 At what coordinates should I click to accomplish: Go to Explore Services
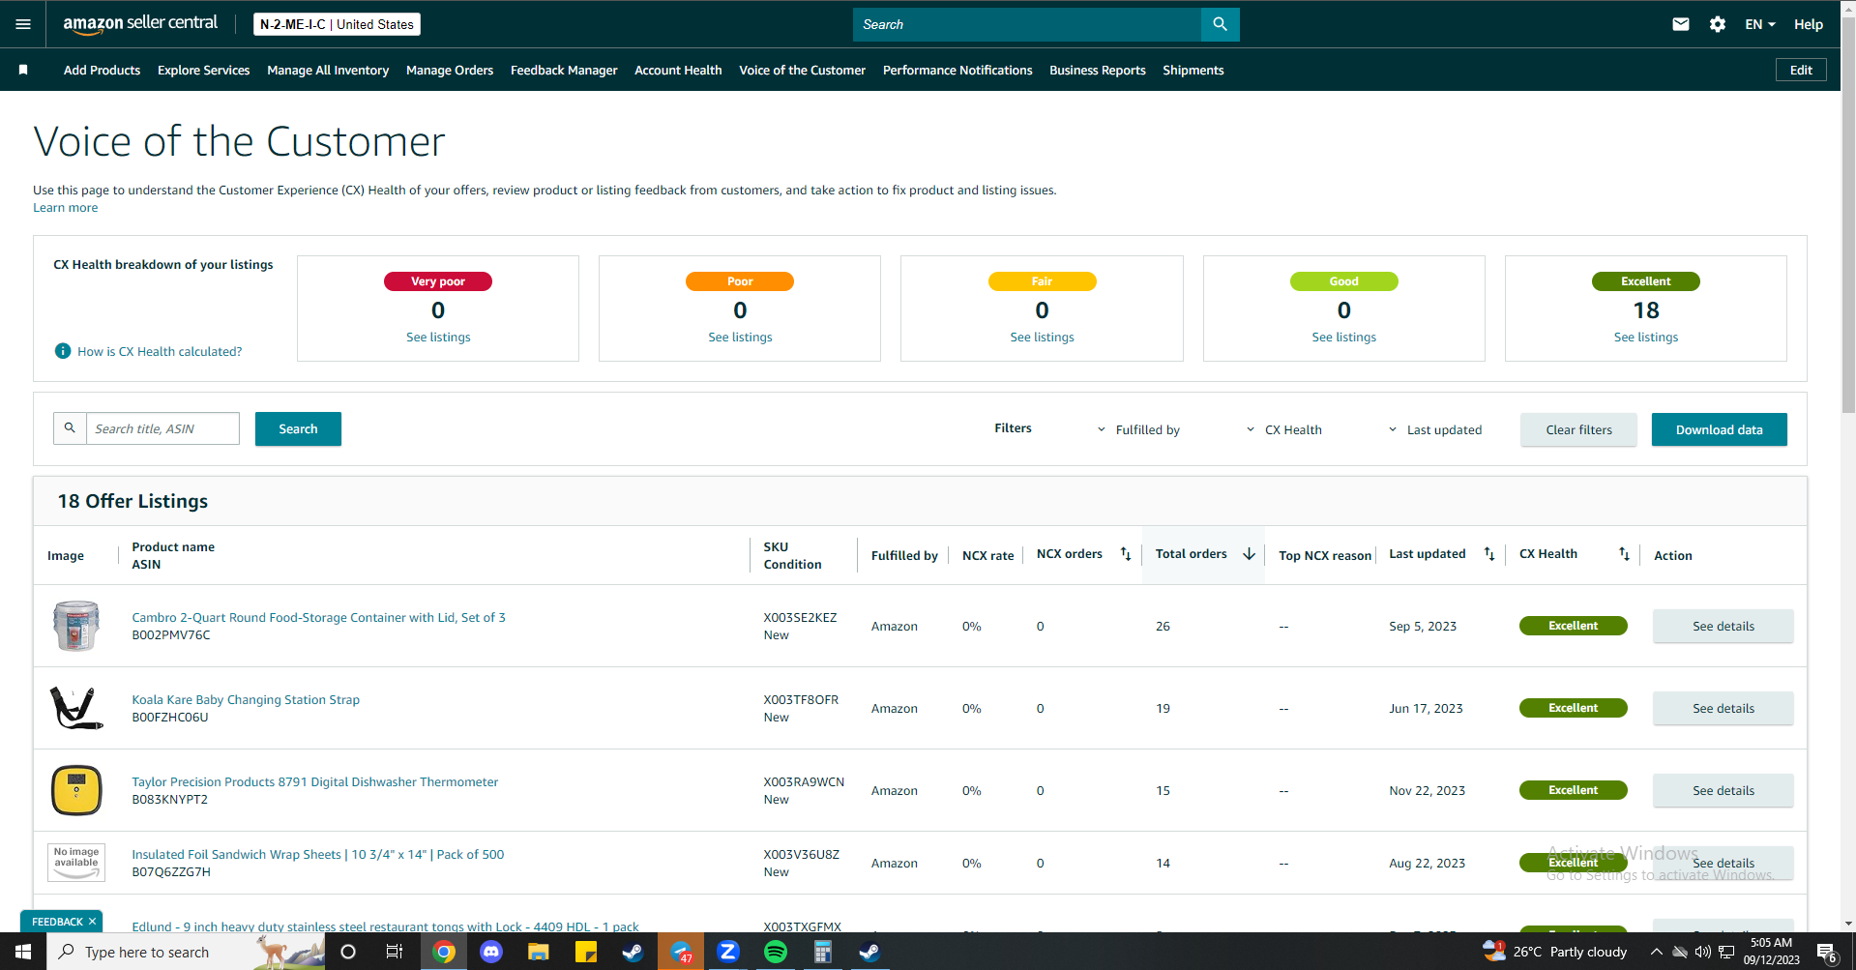(203, 70)
